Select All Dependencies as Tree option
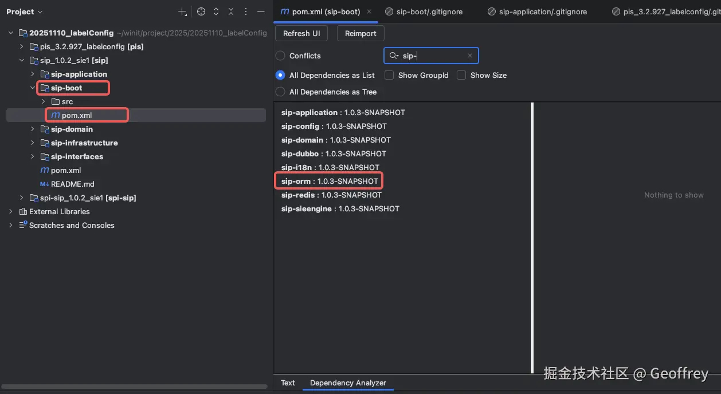Image resolution: width=721 pixels, height=394 pixels. pos(280,92)
